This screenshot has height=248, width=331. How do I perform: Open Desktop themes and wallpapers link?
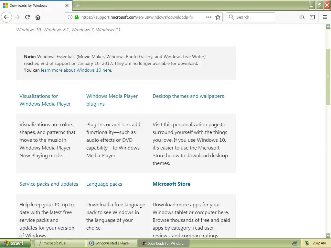(x=188, y=96)
